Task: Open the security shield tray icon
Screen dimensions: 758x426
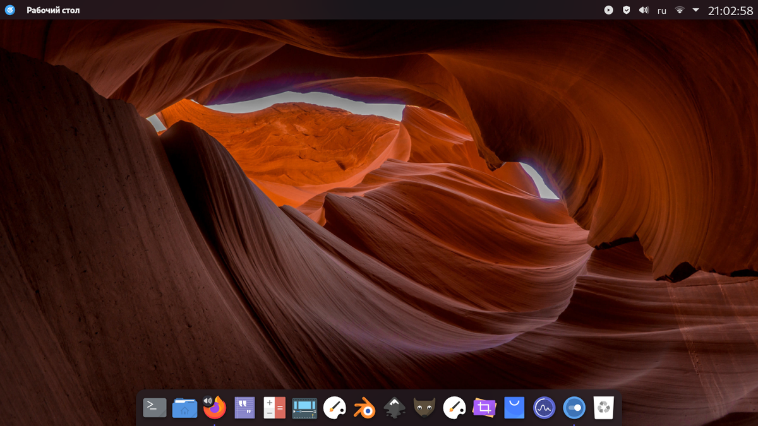Action: click(x=626, y=10)
